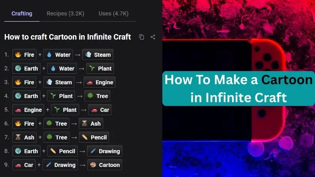Click the Tree ingredient in step 7
Viewport: 315px width, 177px height.
coord(57,137)
